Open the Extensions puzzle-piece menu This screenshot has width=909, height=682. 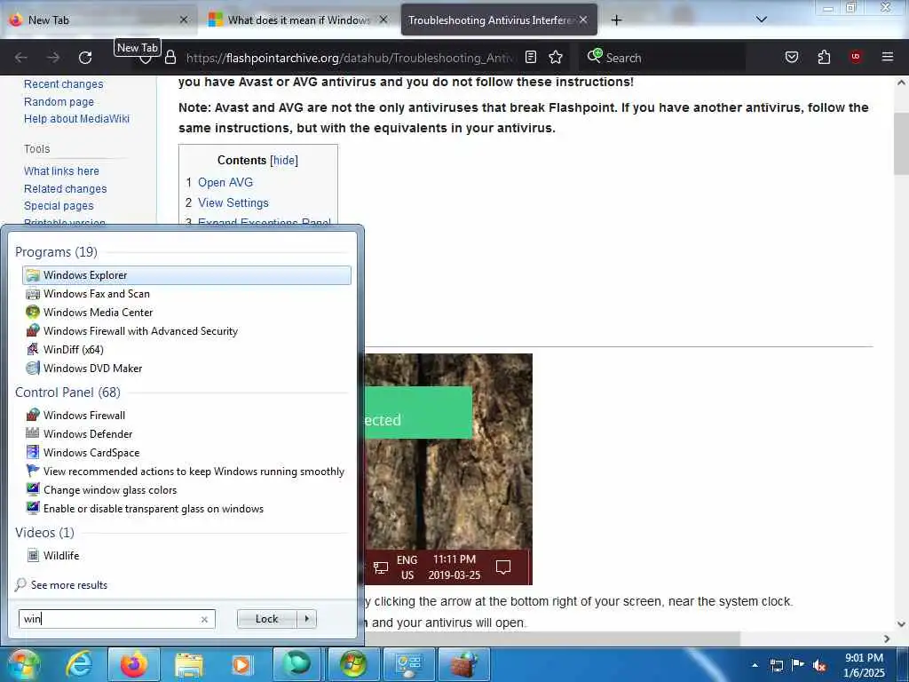(x=824, y=57)
